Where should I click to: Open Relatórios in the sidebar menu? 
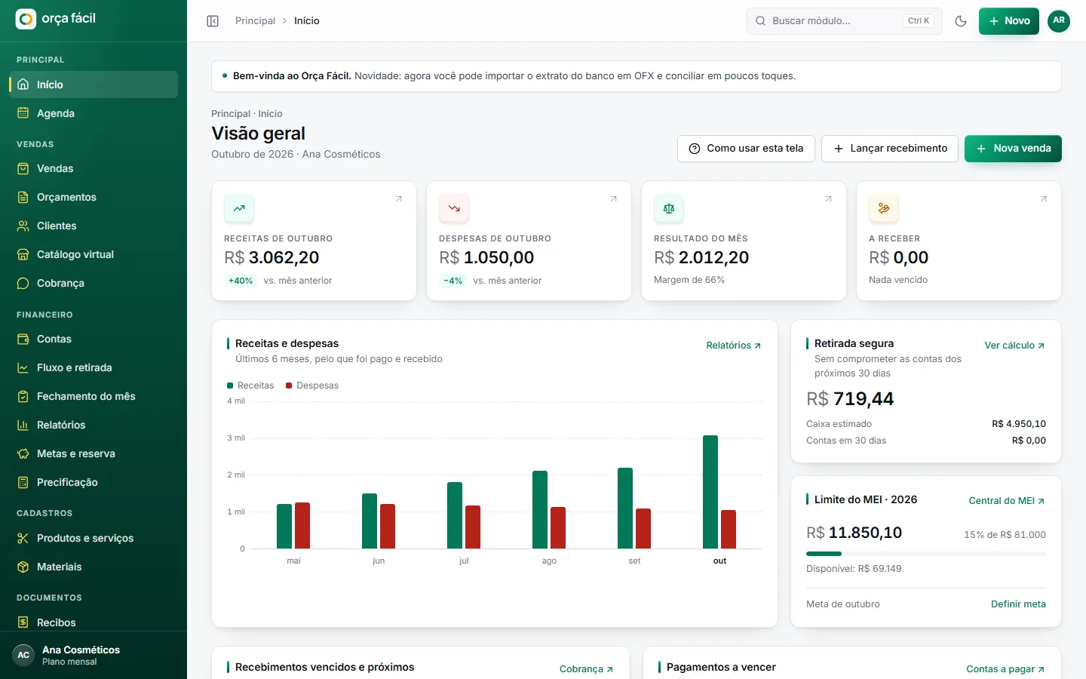click(94, 425)
